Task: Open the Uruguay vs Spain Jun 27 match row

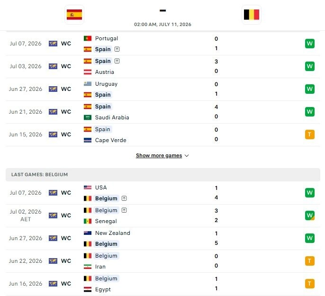Action: 162,90
